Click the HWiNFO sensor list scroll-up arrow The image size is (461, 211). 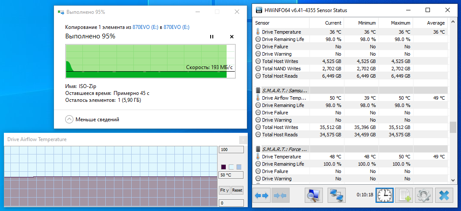[453, 22]
